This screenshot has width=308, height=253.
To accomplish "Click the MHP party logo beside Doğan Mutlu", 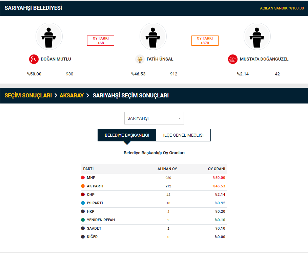I will point(34,59).
